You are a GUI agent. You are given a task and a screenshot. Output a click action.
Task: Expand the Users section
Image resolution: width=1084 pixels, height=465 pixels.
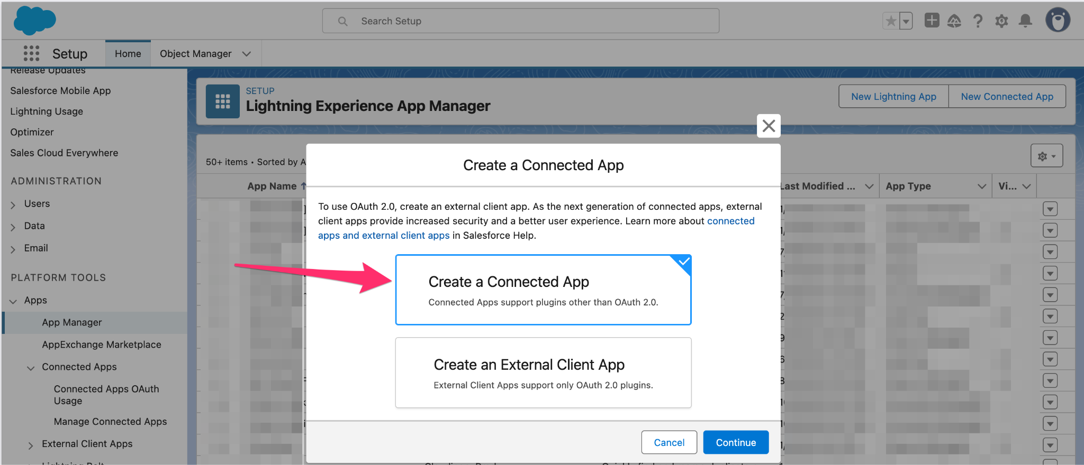click(x=13, y=204)
